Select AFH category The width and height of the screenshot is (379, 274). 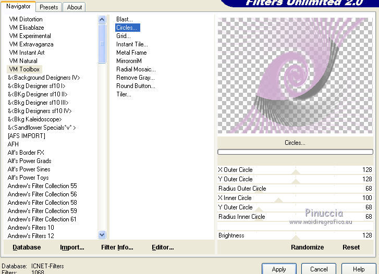coord(13,144)
